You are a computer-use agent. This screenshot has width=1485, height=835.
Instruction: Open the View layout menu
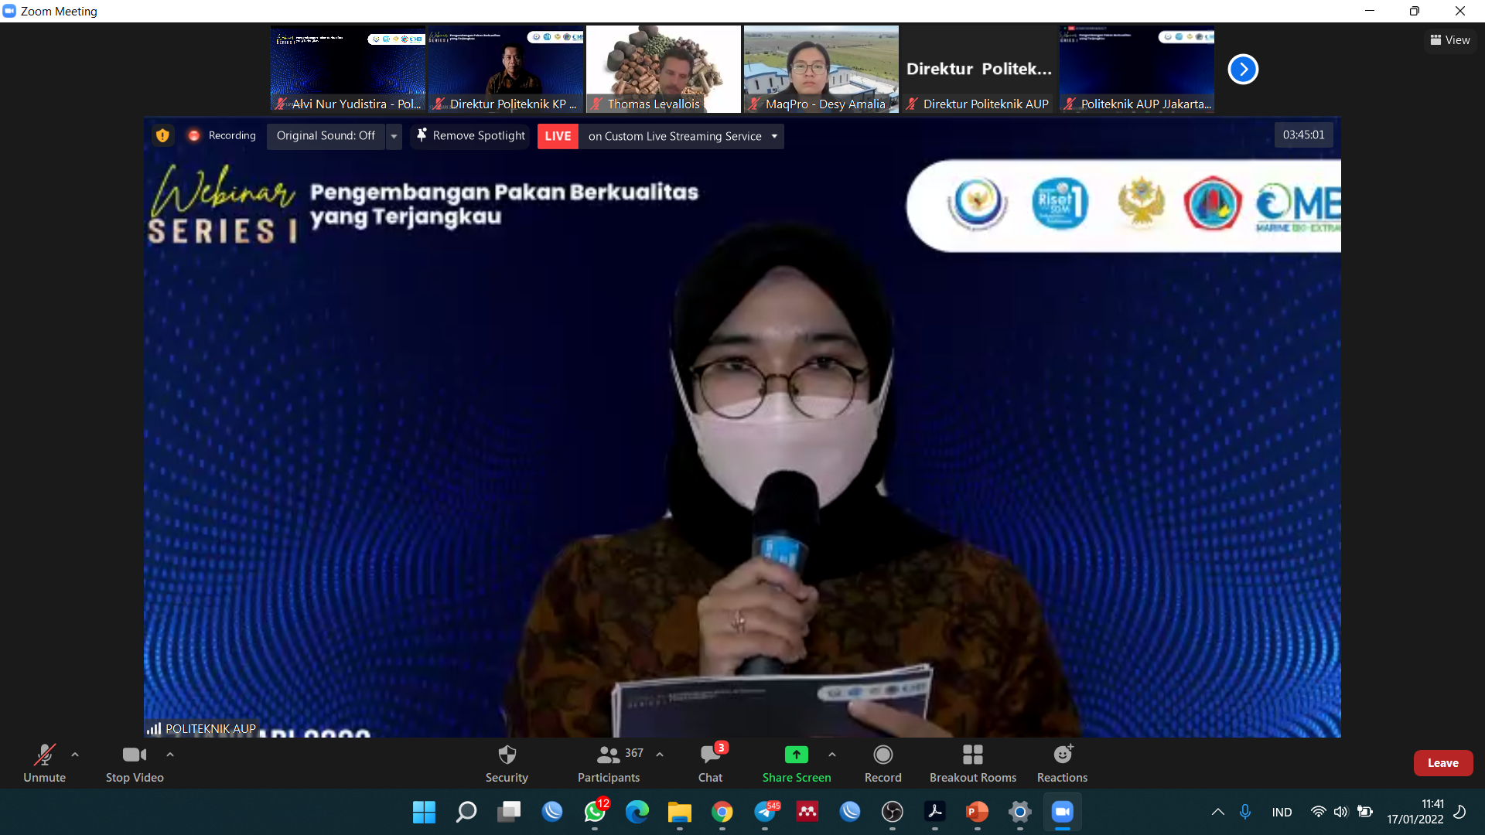(x=1450, y=40)
